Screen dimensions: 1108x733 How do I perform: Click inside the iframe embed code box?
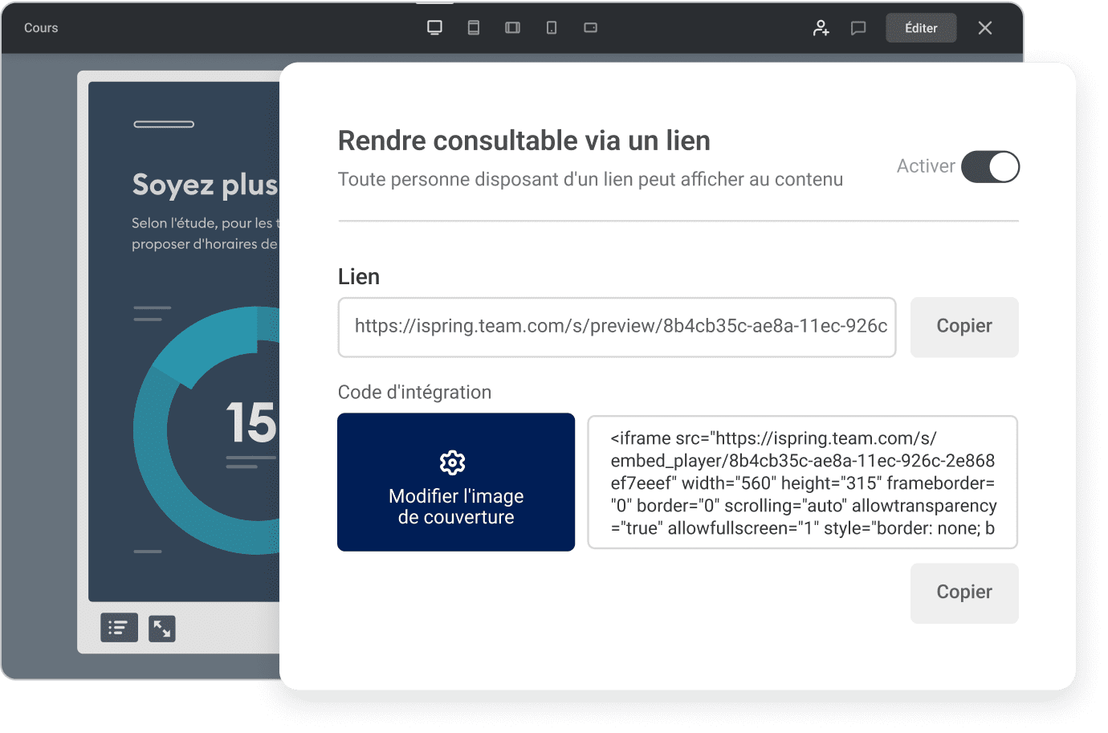tap(801, 482)
